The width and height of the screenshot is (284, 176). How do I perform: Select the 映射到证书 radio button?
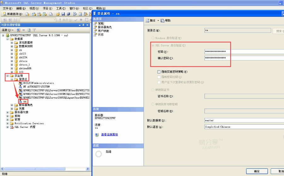pyautogui.click(x=153, y=90)
